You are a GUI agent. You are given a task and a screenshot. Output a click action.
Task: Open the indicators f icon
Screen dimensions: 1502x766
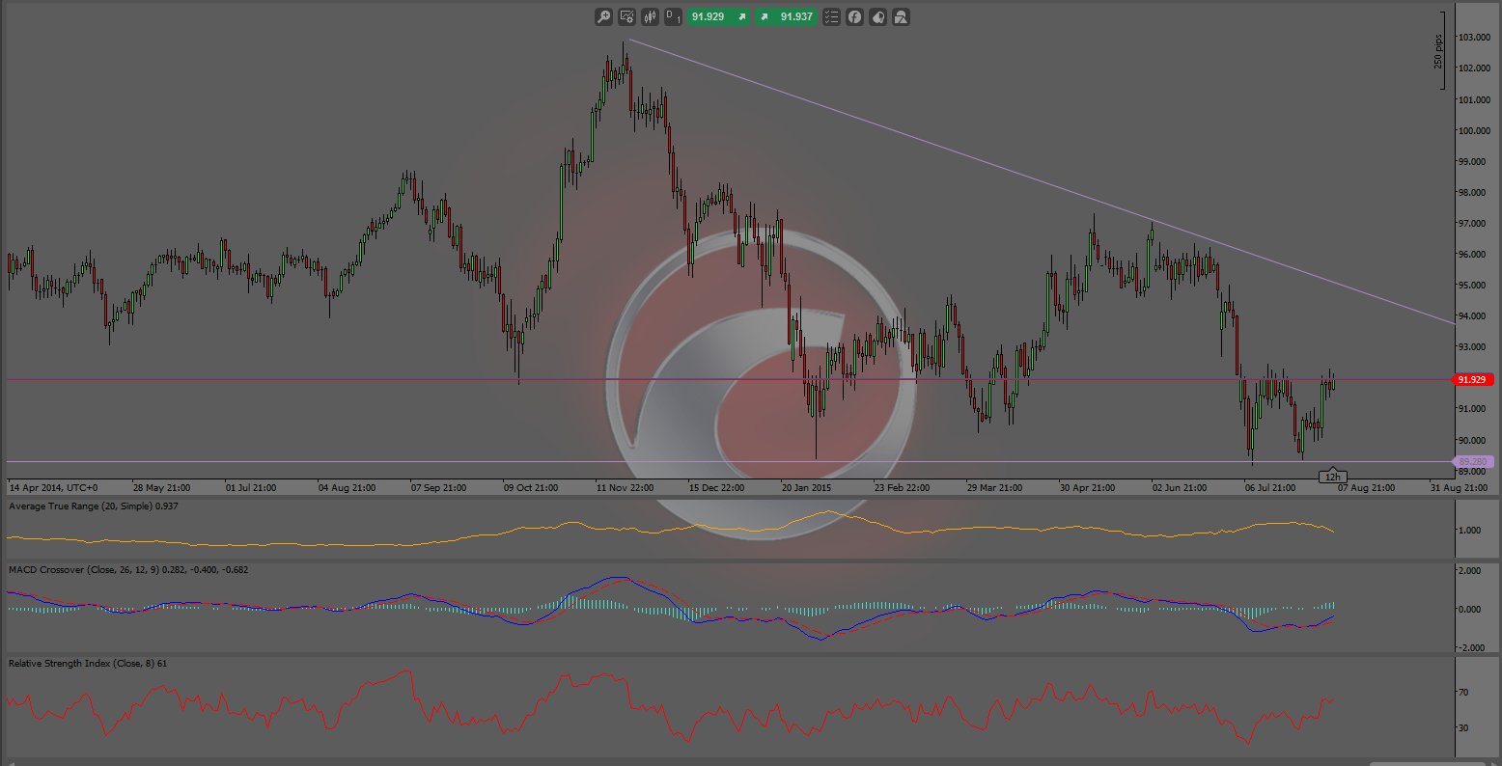(x=854, y=16)
